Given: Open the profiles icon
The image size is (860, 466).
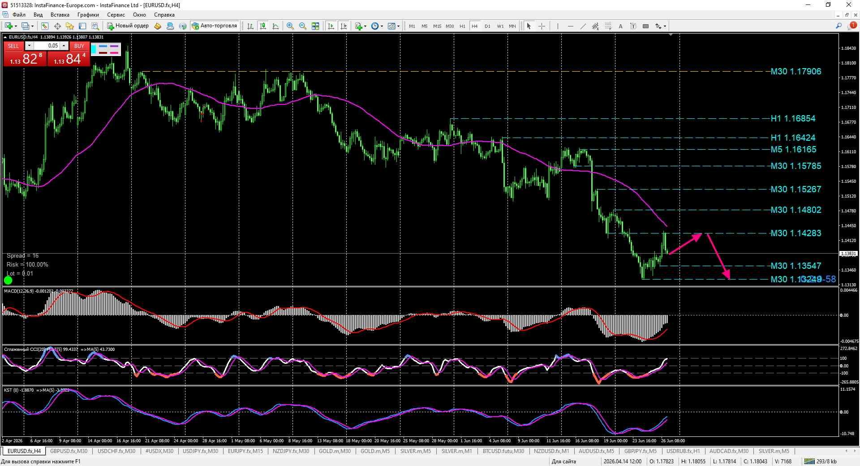Looking at the screenshot, I should (26, 26).
